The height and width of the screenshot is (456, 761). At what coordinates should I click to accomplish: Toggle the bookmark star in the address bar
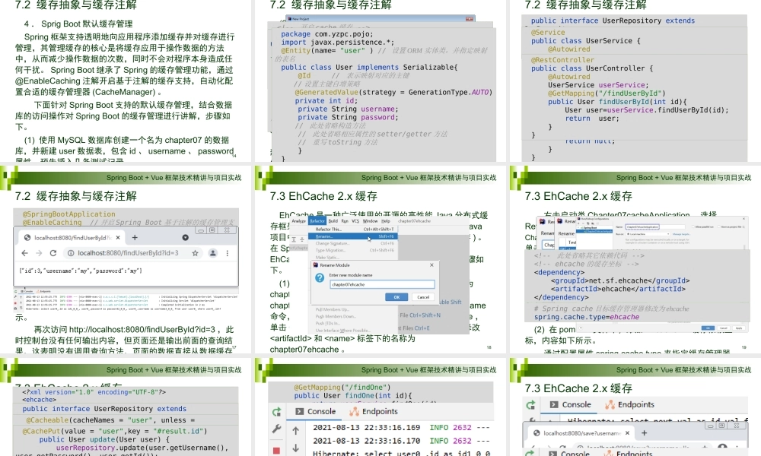point(196,252)
